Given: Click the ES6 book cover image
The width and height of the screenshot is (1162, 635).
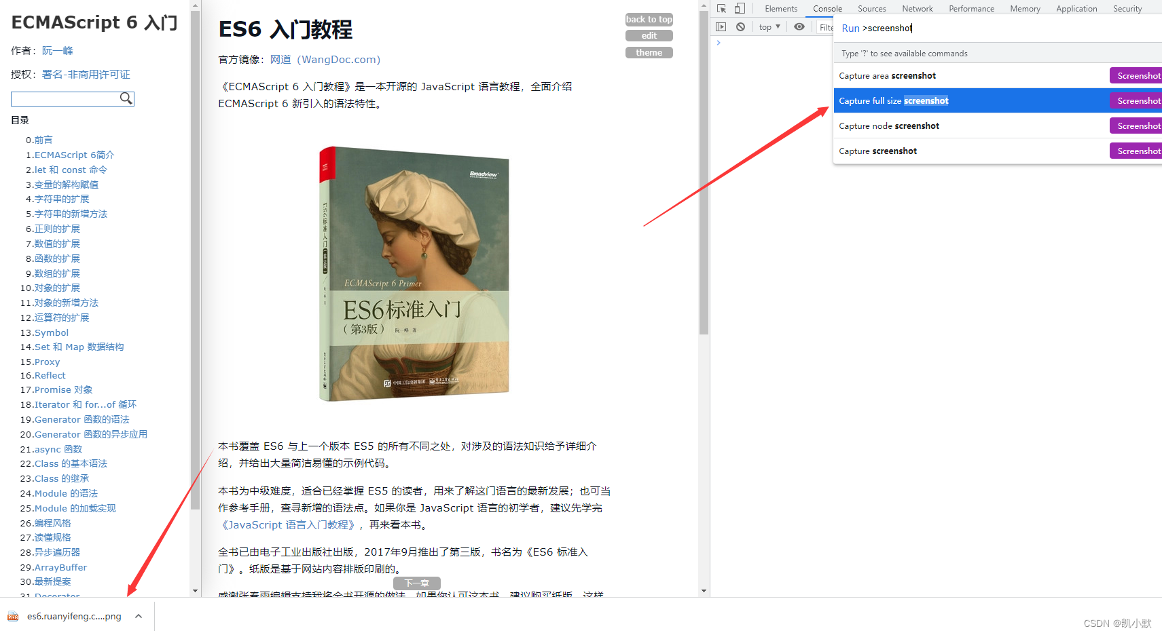Looking at the screenshot, I should 414,274.
